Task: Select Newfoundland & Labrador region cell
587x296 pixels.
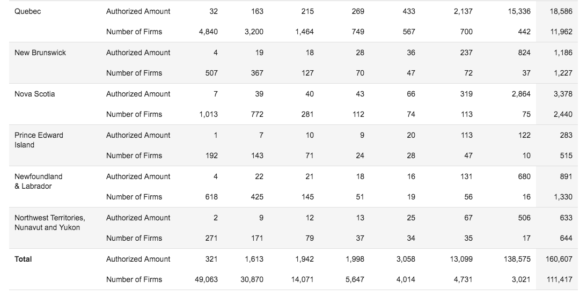Action: tap(38, 181)
